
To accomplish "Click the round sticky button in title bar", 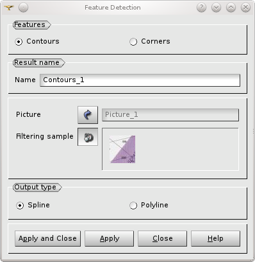I will pos(23,8).
